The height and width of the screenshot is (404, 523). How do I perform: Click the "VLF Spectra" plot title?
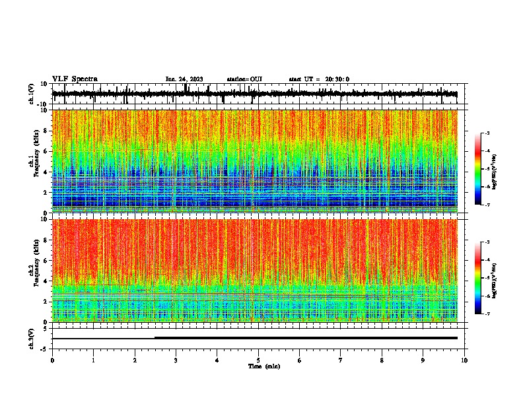click(x=75, y=79)
